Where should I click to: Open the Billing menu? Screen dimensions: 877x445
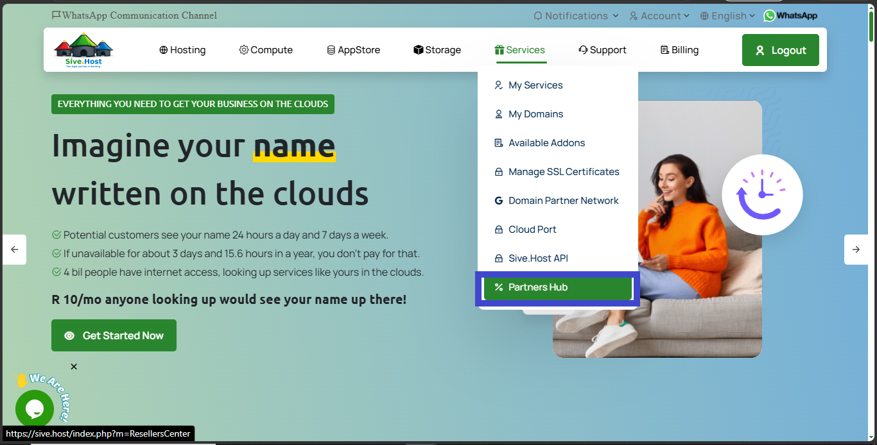679,50
